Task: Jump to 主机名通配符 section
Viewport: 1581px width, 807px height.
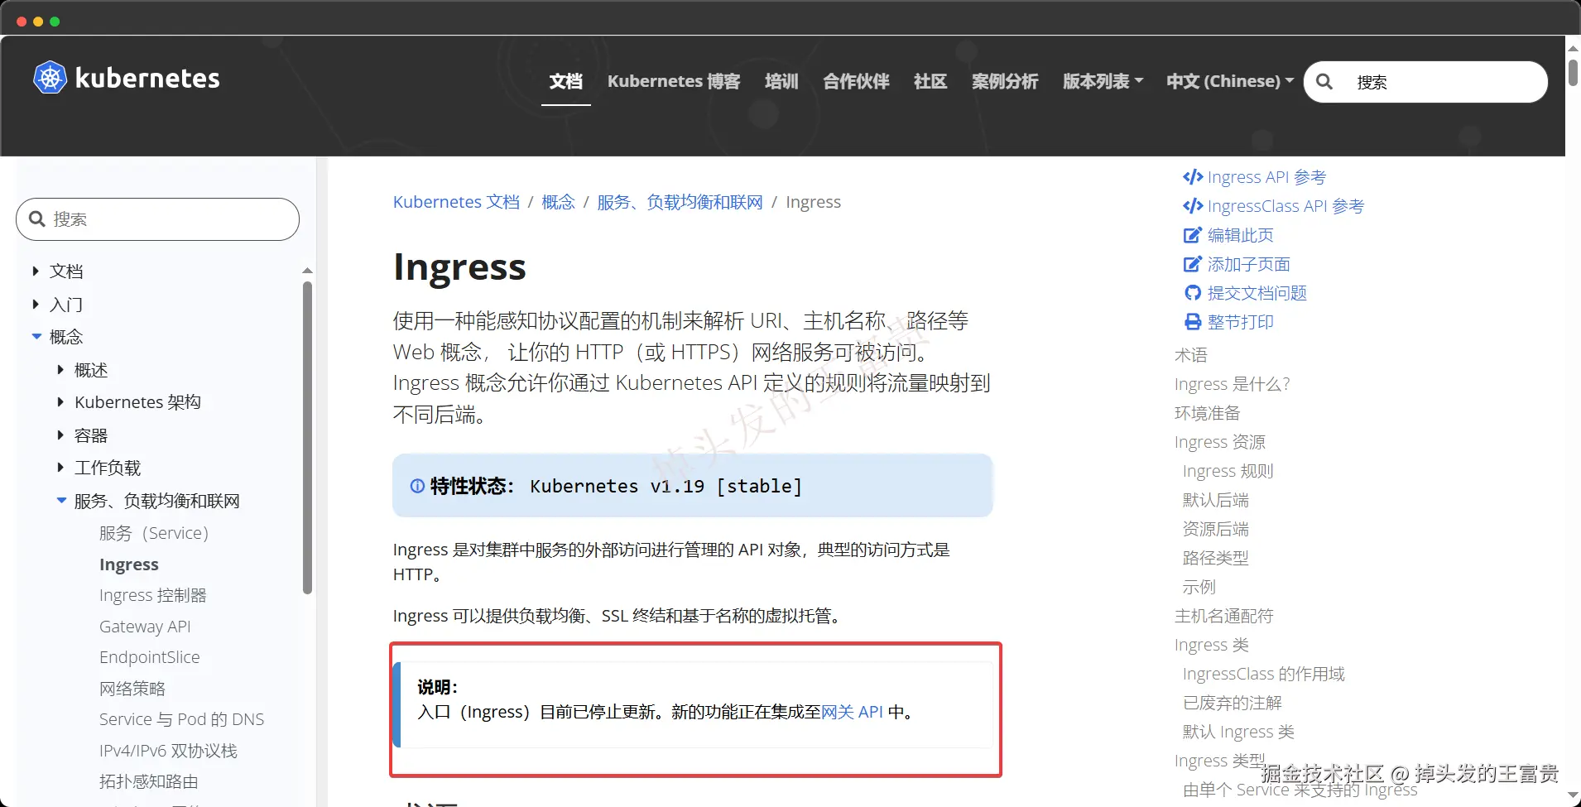Action: tap(1224, 616)
